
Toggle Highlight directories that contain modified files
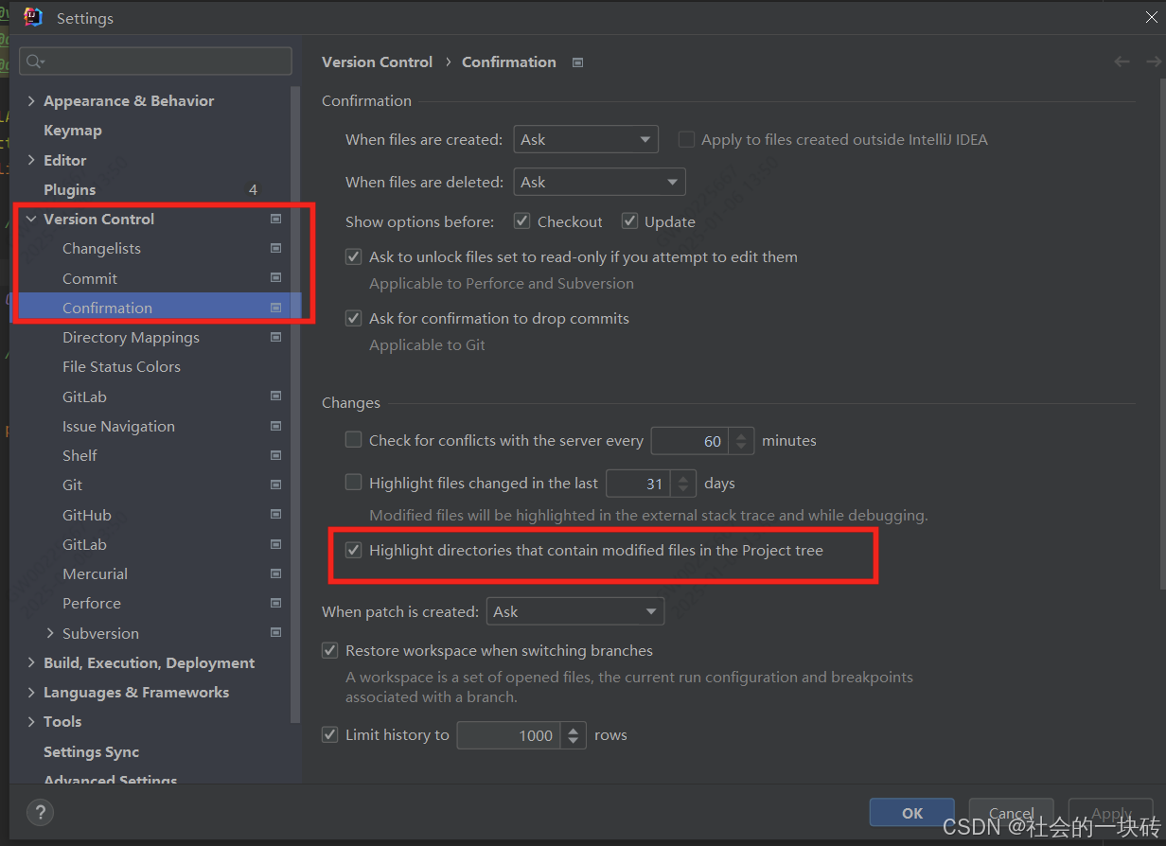pos(353,550)
